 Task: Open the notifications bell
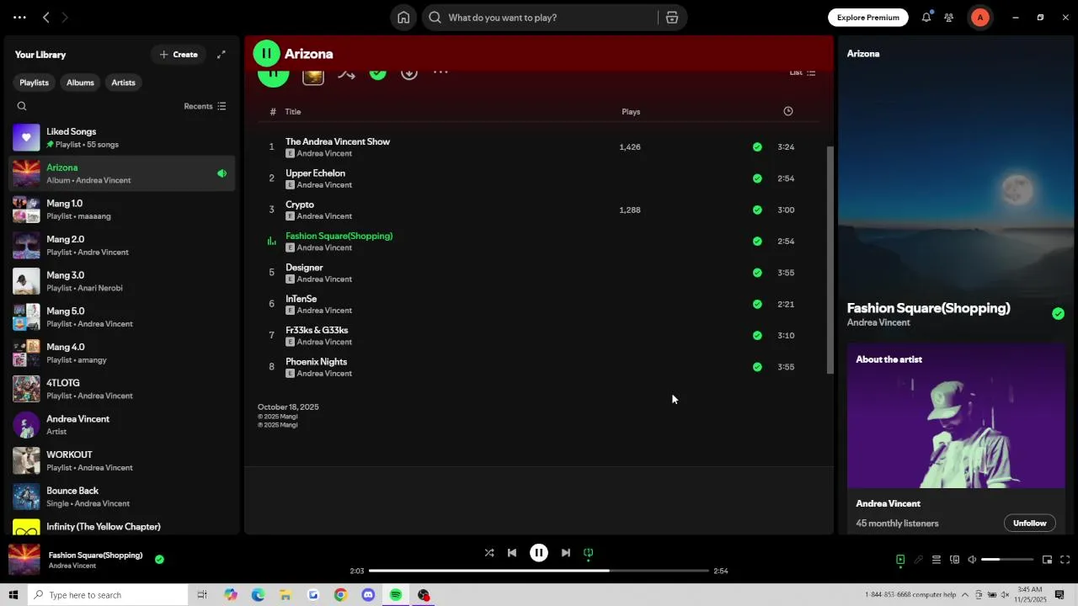[x=926, y=18]
